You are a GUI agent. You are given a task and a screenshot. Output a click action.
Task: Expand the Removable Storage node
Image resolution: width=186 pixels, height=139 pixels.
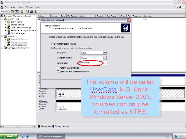(x=5, y=39)
